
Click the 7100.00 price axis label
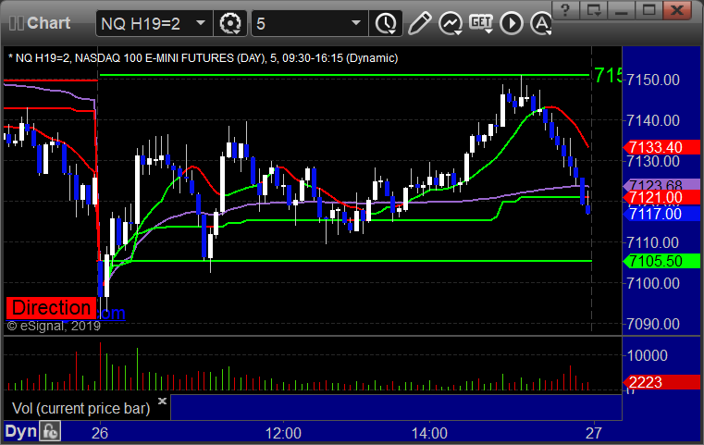point(653,283)
